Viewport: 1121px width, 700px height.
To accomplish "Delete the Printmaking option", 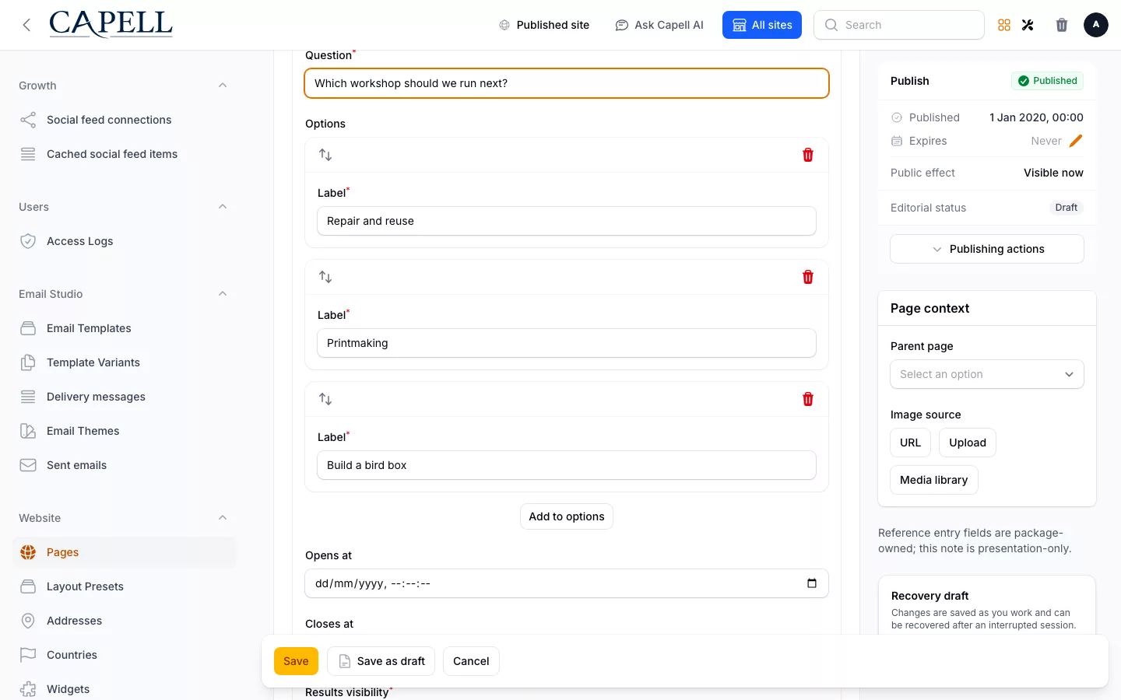I will click(808, 277).
